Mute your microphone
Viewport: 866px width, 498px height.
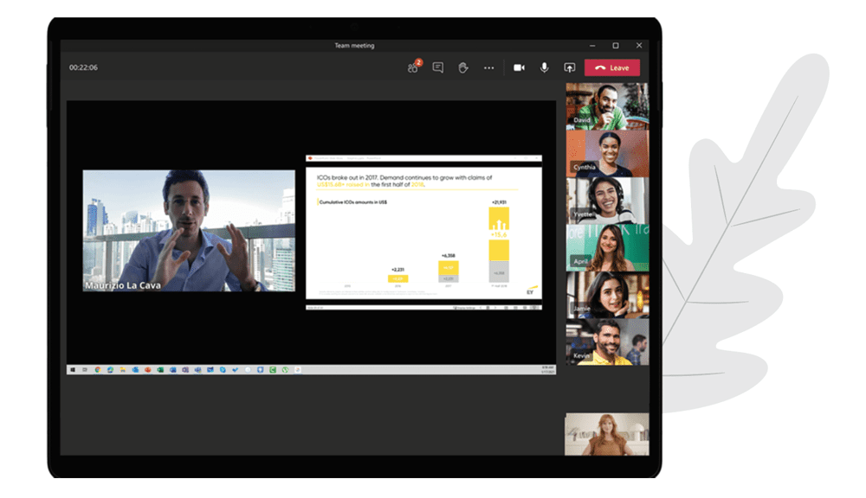tap(544, 67)
